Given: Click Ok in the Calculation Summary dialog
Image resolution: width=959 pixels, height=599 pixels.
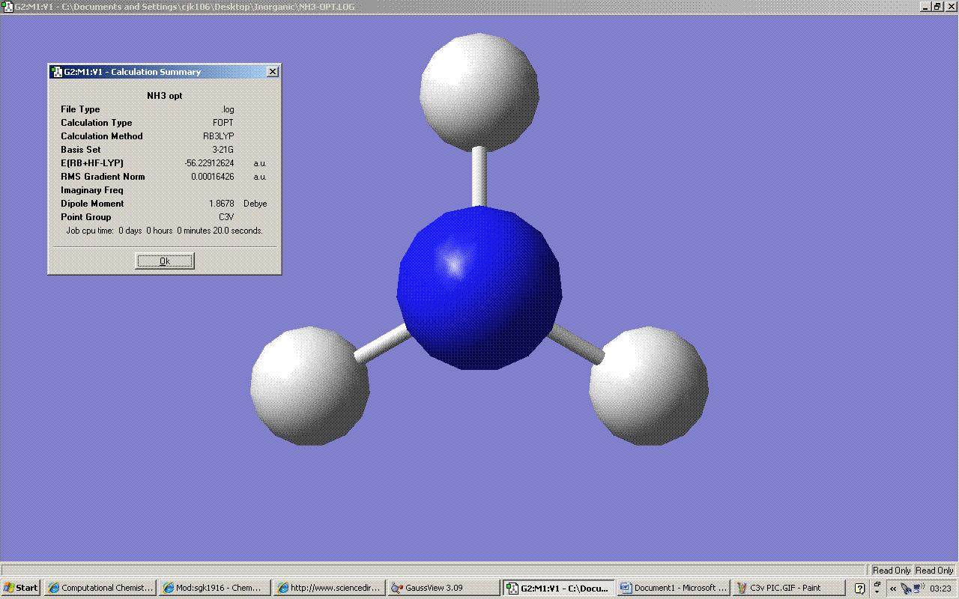Looking at the screenshot, I should click(x=165, y=261).
